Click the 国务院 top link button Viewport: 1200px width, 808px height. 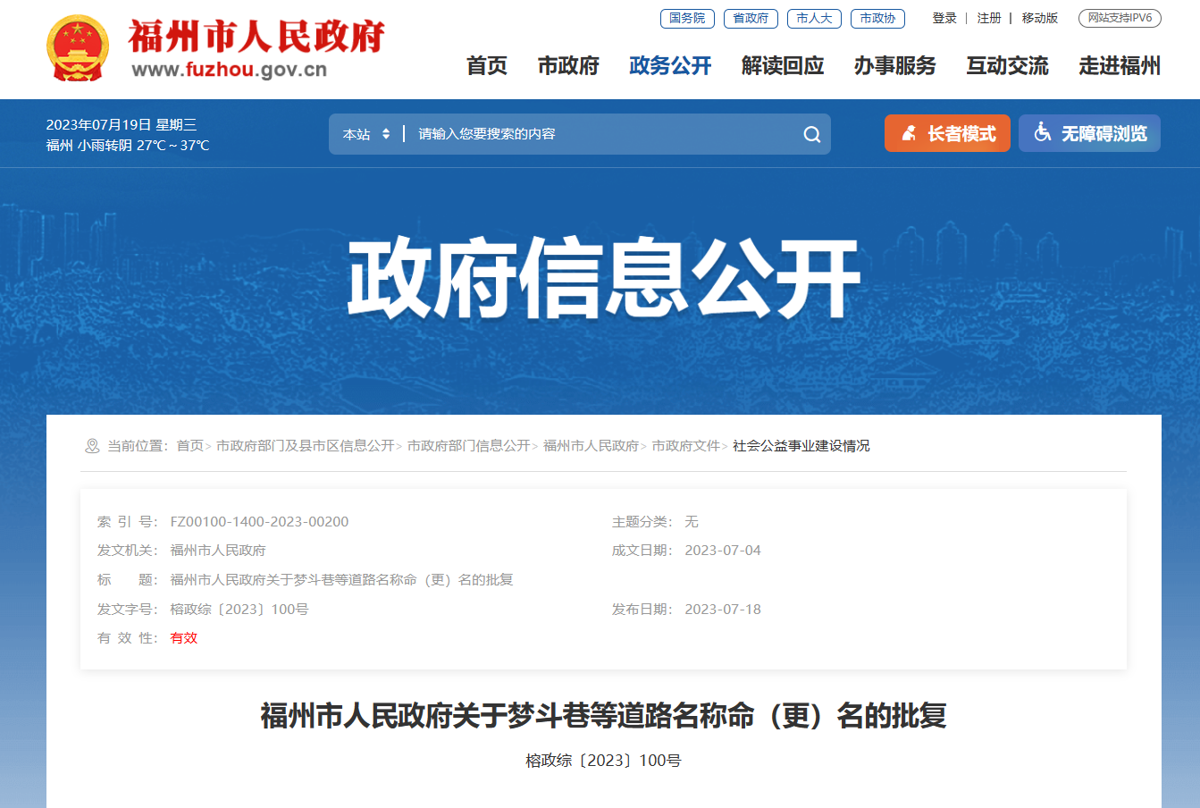pos(687,18)
